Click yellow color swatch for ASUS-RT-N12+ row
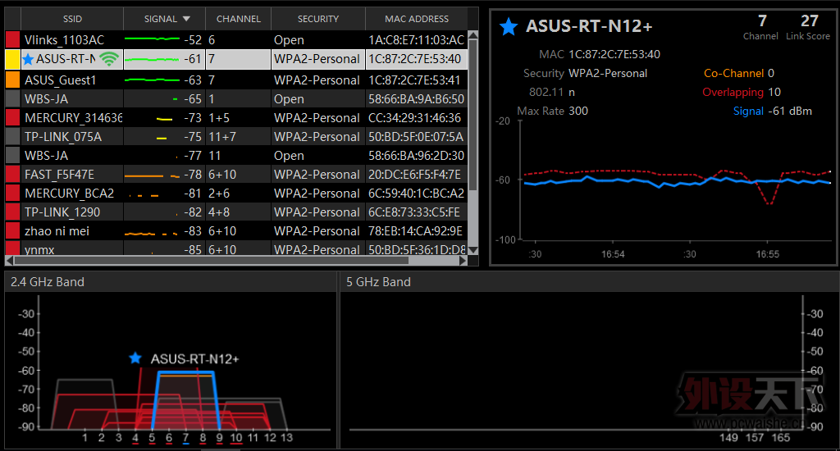840x451 pixels. tap(12, 59)
